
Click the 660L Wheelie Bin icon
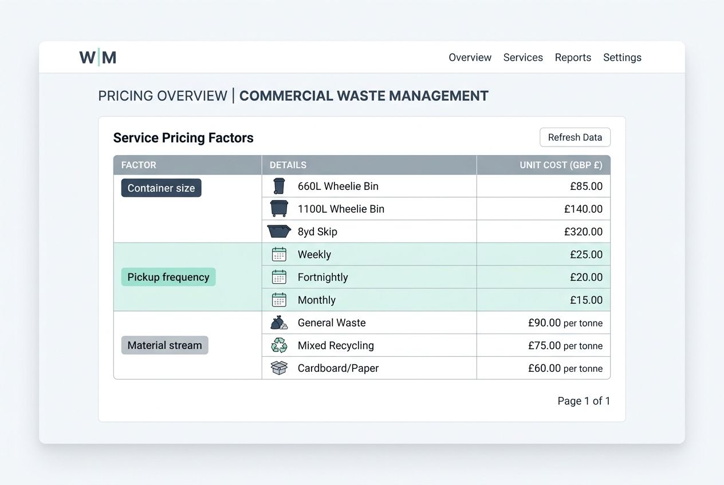pyautogui.click(x=279, y=186)
